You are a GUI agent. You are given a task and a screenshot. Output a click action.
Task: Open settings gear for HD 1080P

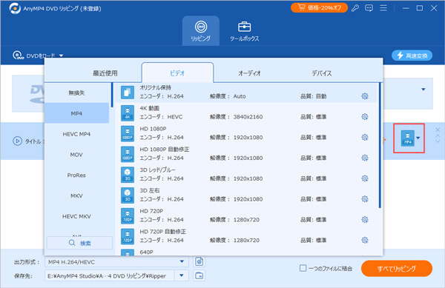pos(365,138)
